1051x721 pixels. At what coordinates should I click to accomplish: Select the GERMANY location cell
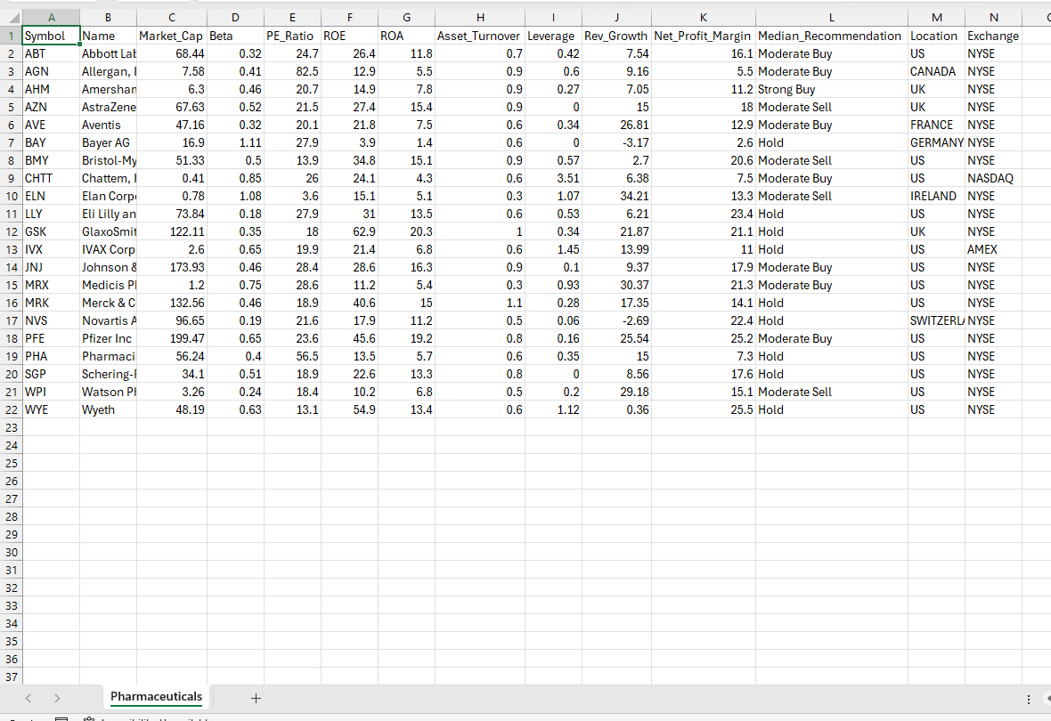tap(936, 142)
